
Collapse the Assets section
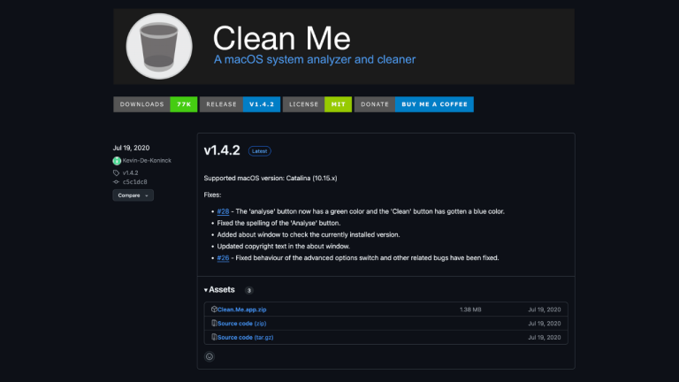tap(219, 290)
